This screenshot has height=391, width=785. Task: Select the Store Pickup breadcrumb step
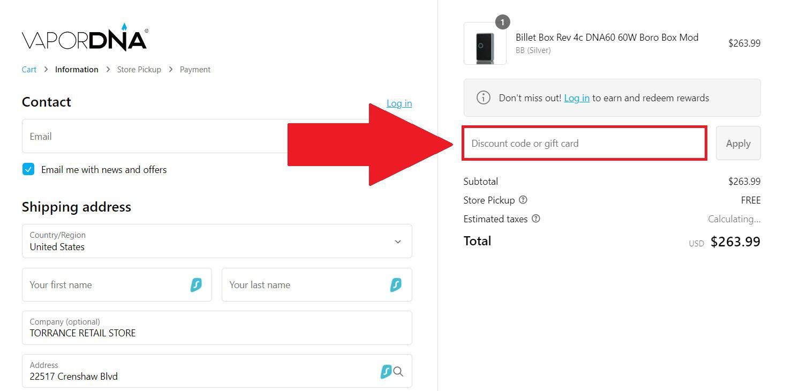click(139, 70)
